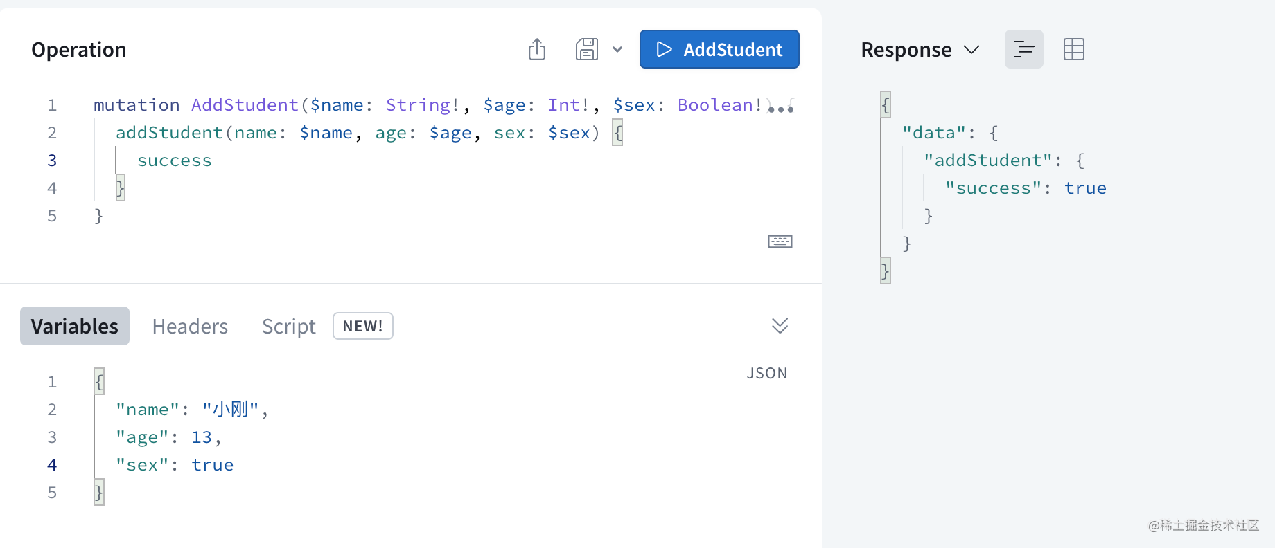
Task: Click the save operation floppy icon
Action: 587,49
